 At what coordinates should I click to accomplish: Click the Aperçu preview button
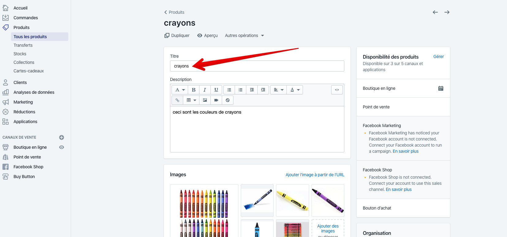click(207, 35)
